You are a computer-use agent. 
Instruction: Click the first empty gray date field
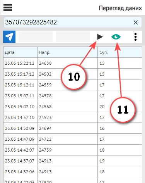click(x=36, y=37)
